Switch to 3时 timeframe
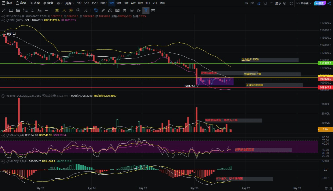 pyautogui.click(x=126, y=3)
